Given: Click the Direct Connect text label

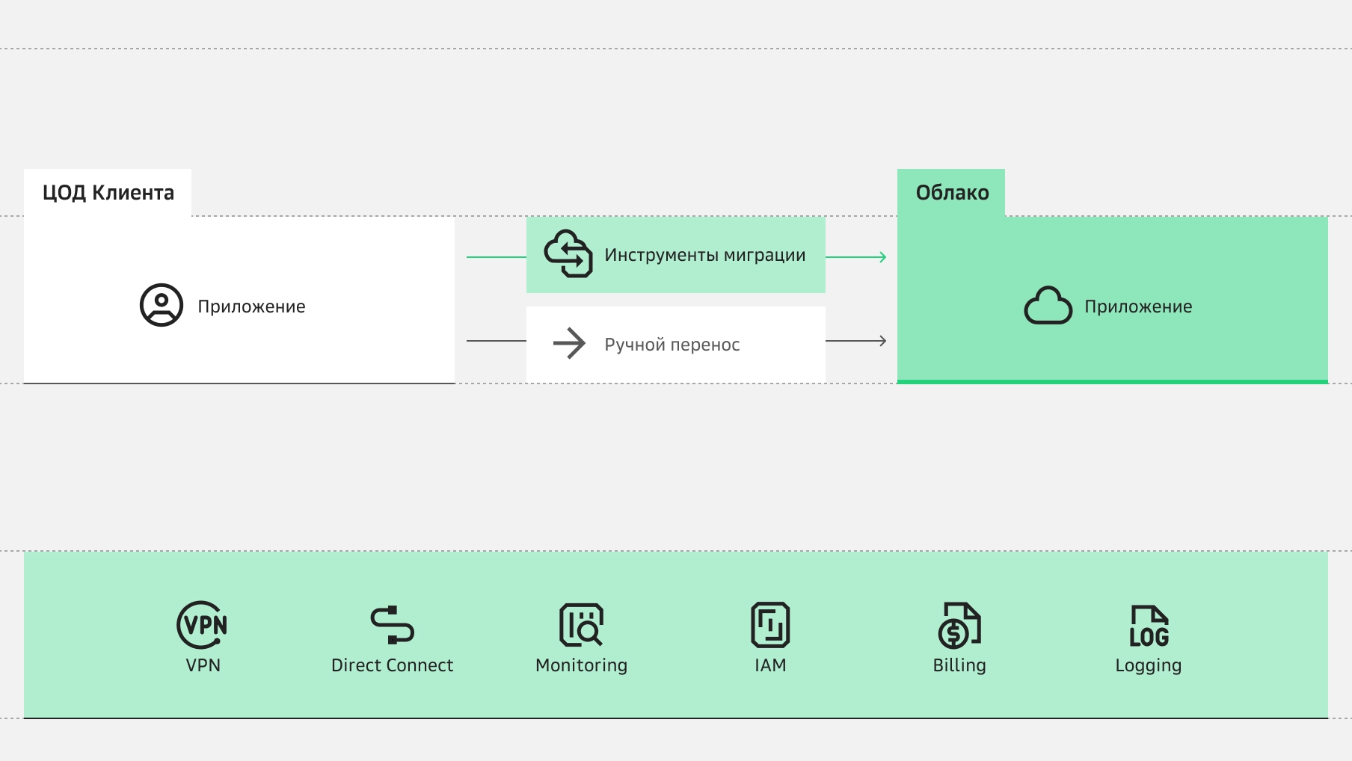Looking at the screenshot, I should click(x=392, y=665).
